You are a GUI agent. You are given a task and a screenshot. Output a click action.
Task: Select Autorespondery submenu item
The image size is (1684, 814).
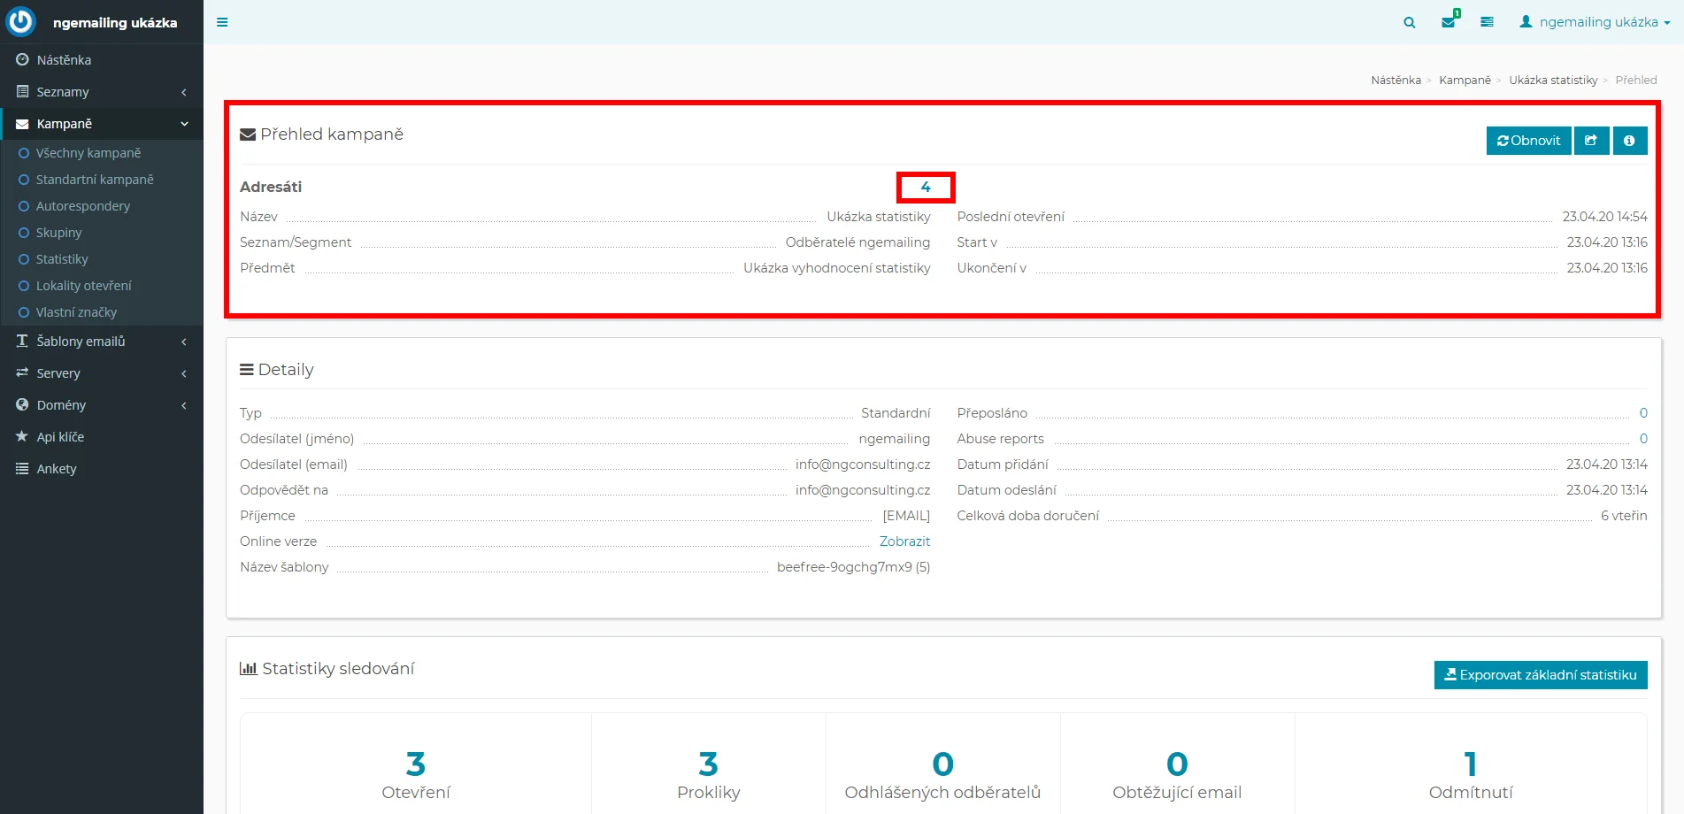pyautogui.click(x=83, y=206)
